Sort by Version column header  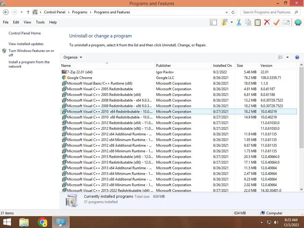pos(278,66)
